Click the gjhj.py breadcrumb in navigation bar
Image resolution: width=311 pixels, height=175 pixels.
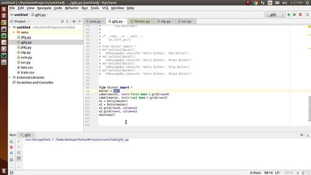(40, 15)
